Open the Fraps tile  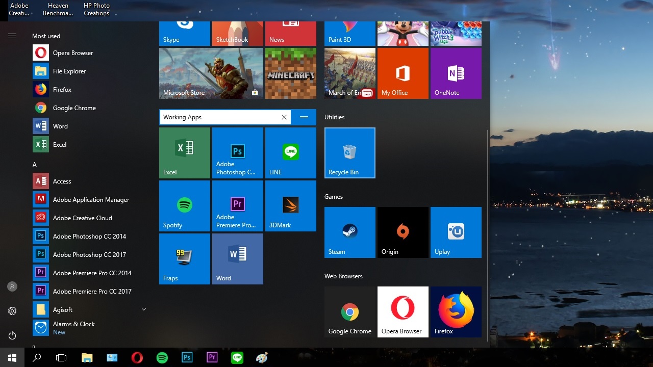point(184,259)
